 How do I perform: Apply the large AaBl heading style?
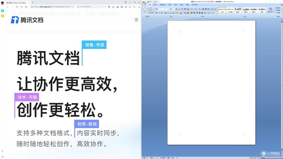[238, 10]
